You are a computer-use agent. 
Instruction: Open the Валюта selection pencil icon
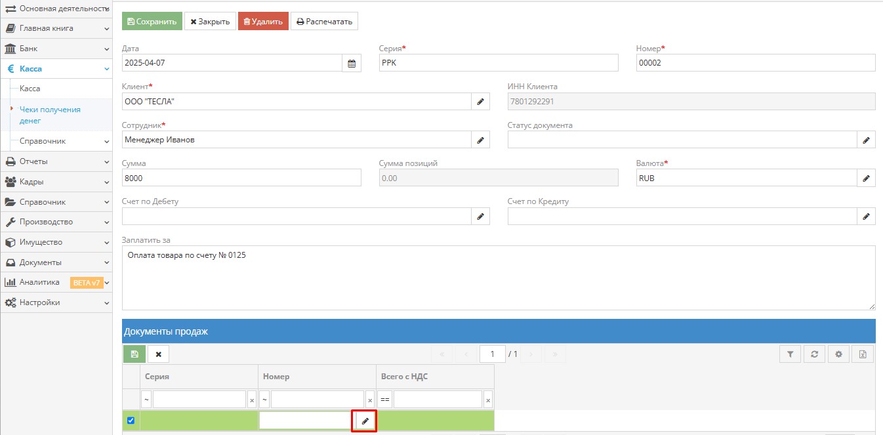coord(866,178)
